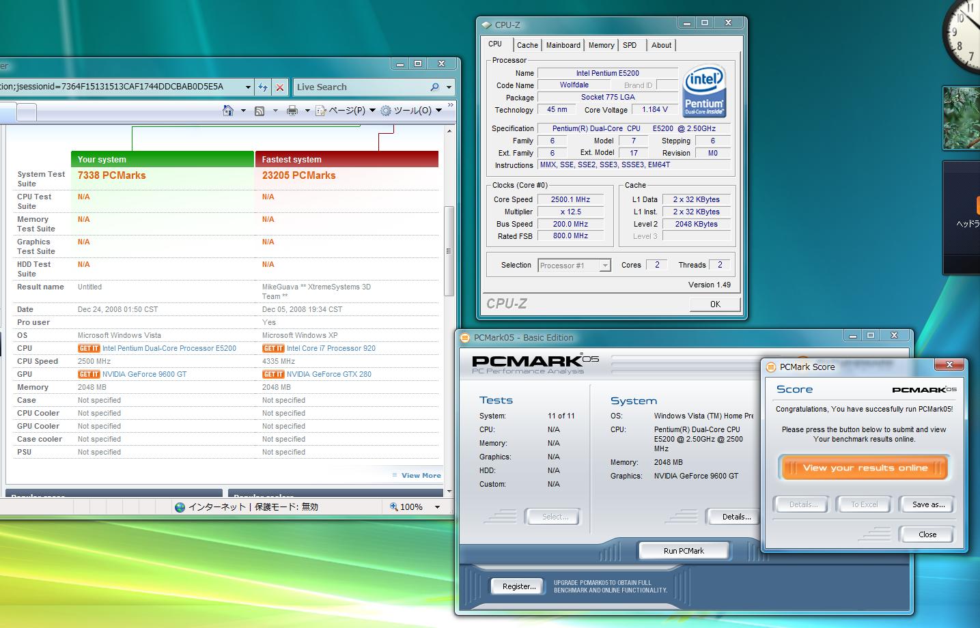980x628 pixels.
Task: Click the browser Home icon
Action: [x=228, y=111]
